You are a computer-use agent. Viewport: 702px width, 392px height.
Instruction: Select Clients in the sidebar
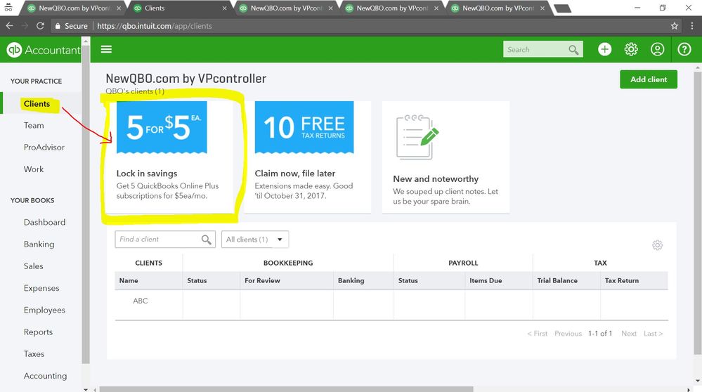pyautogui.click(x=37, y=104)
